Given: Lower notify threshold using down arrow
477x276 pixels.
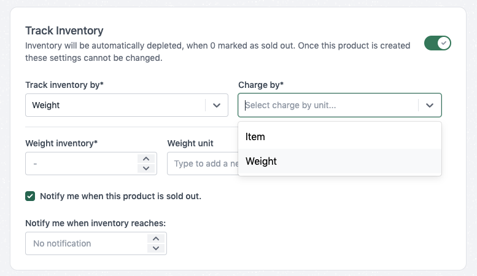Looking at the screenshot, I should point(156,248).
